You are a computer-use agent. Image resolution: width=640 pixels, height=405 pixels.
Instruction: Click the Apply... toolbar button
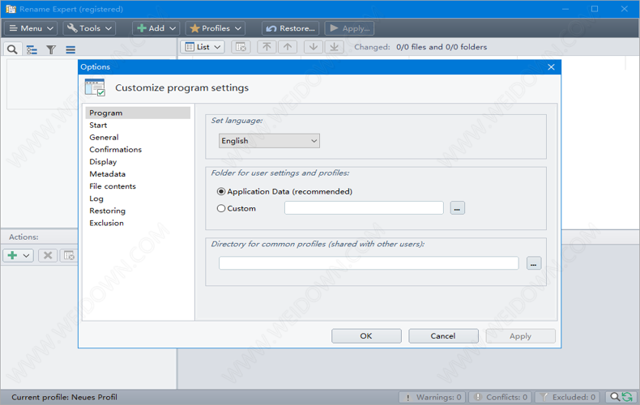[x=349, y=28]
